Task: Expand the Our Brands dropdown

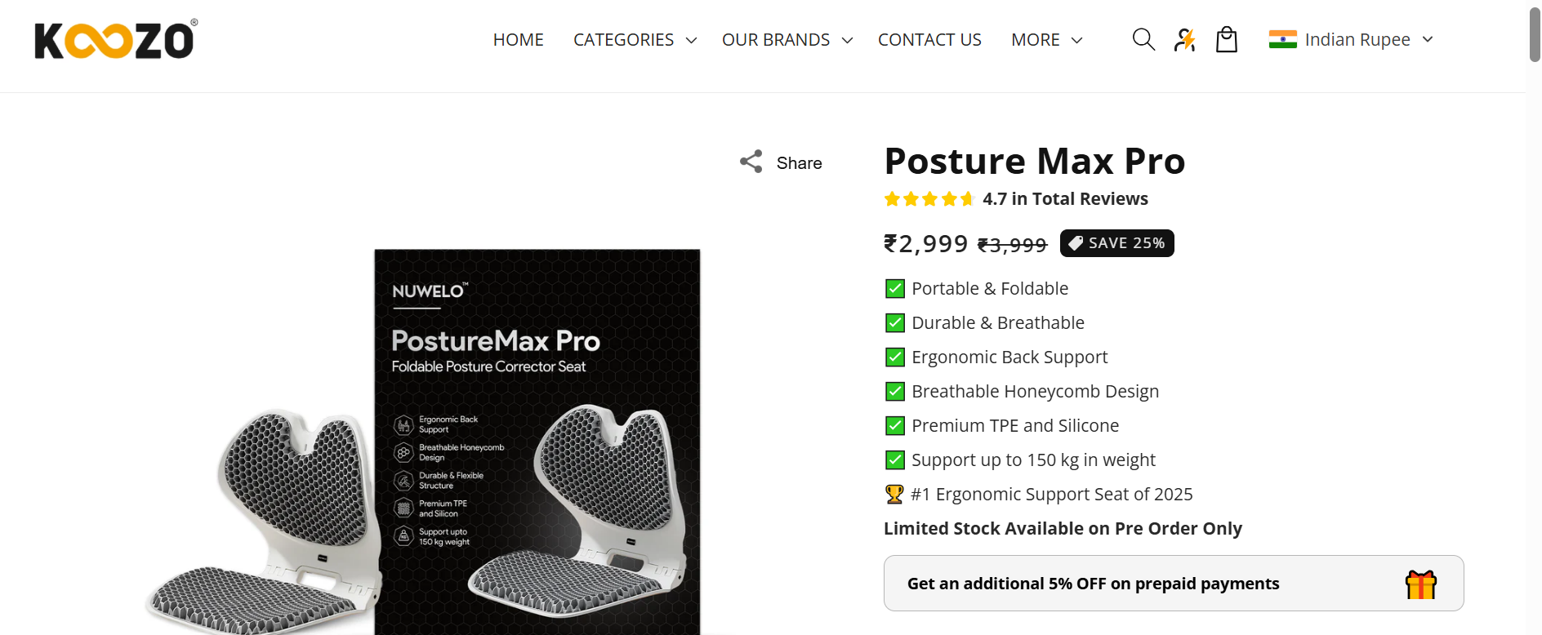Action: click(x=787, y=40)
